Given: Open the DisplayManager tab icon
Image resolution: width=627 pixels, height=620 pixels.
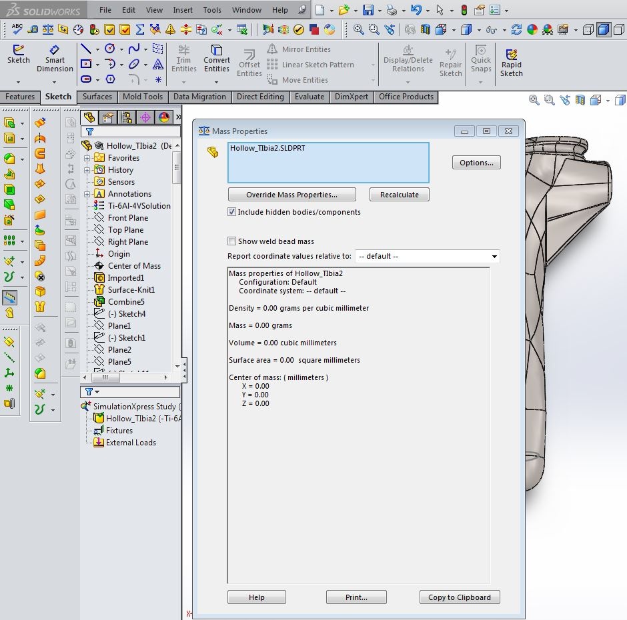Looking at the screenshot, I should click(164, 117).
